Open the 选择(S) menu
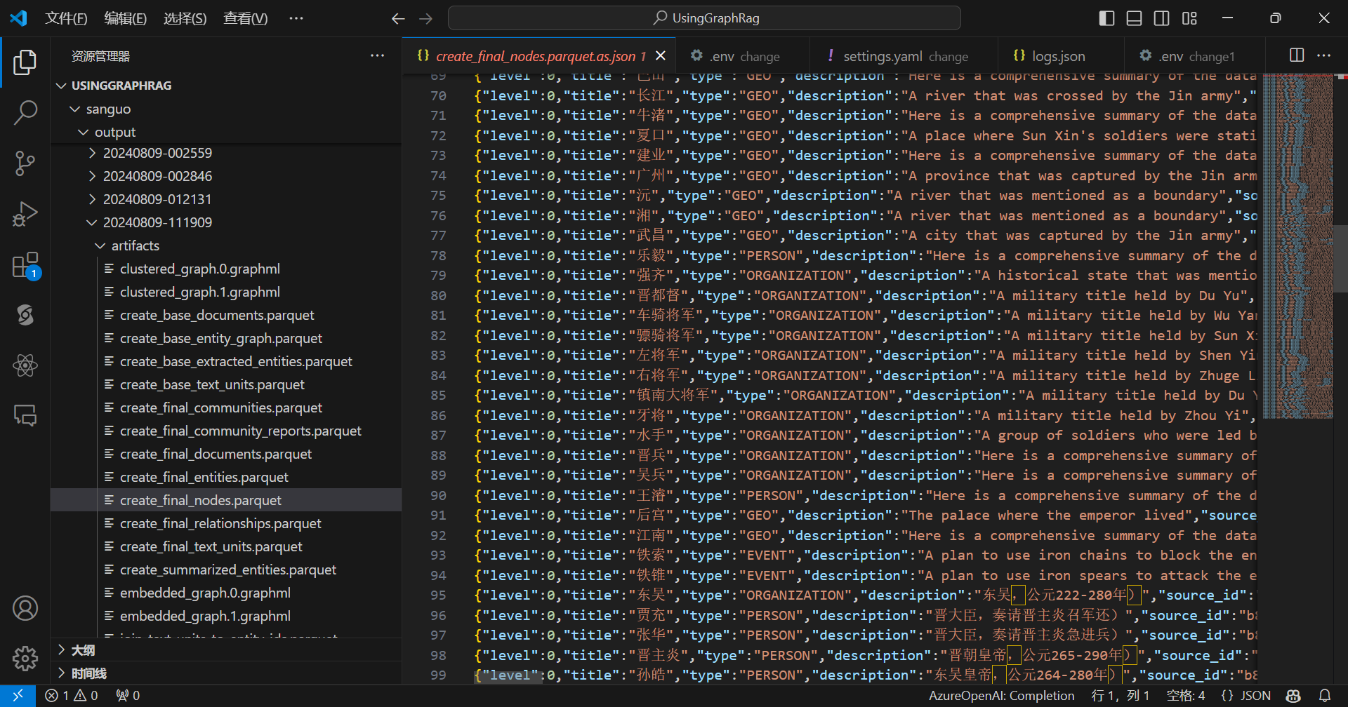Image resolution: width=1348 pixels, height=707 pixels. pyautogui.click(x=185, y=18)
